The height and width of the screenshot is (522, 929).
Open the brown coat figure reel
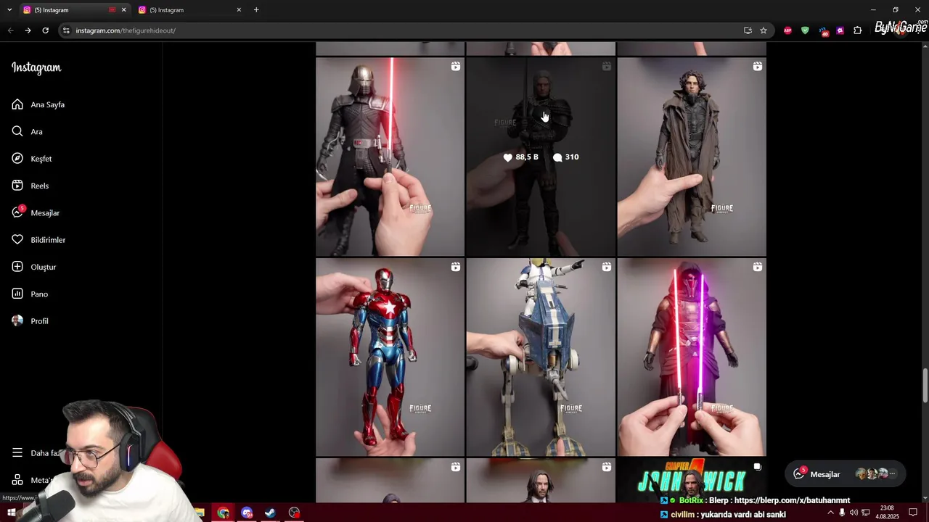pyautogui.click(x=692, y=157)
